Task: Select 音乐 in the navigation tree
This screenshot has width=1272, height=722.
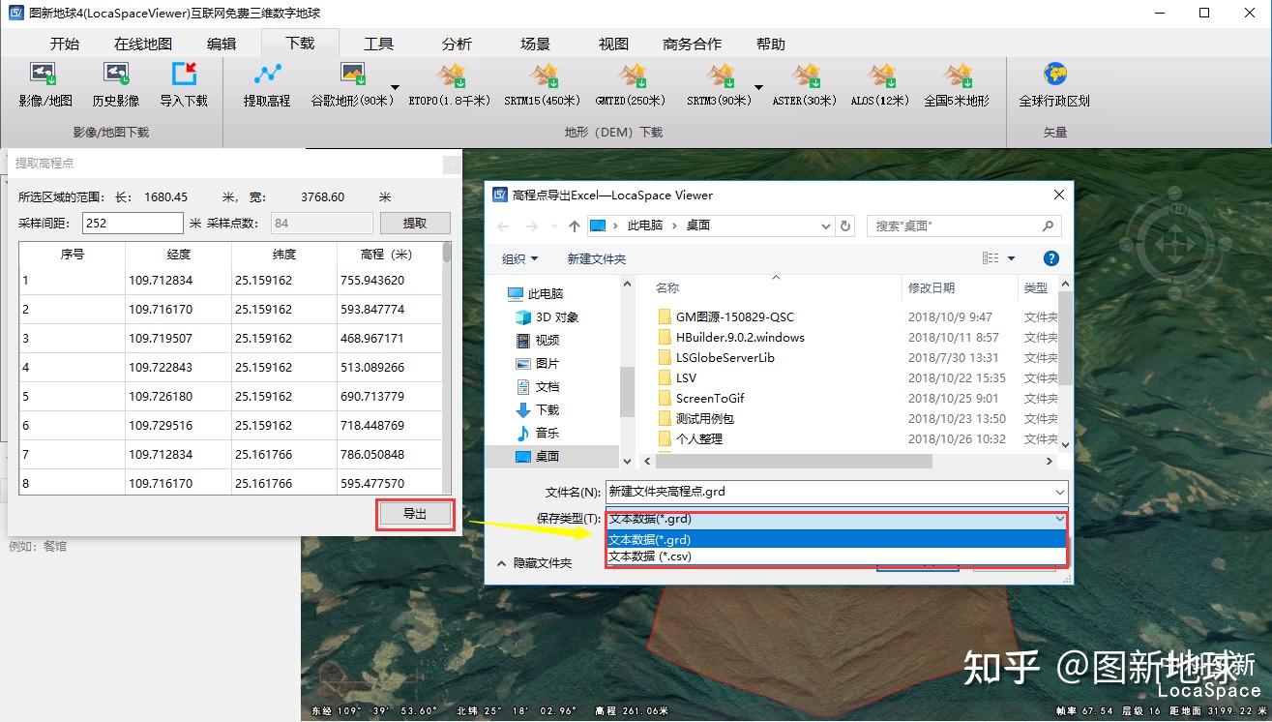Action: point(537,433)
